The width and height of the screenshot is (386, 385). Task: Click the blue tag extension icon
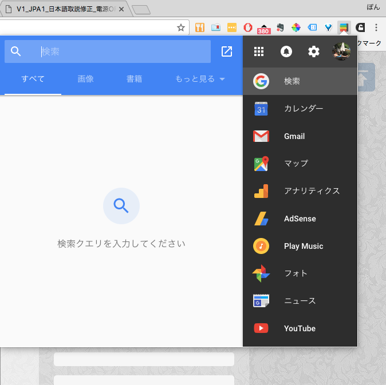pyautogui.click(x=312, y=27)
